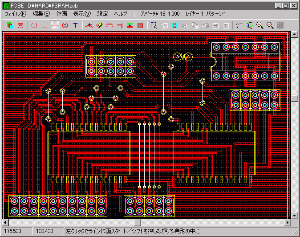300x237 pixels.
Task: Select the text T tool
Action: [75, 25]
